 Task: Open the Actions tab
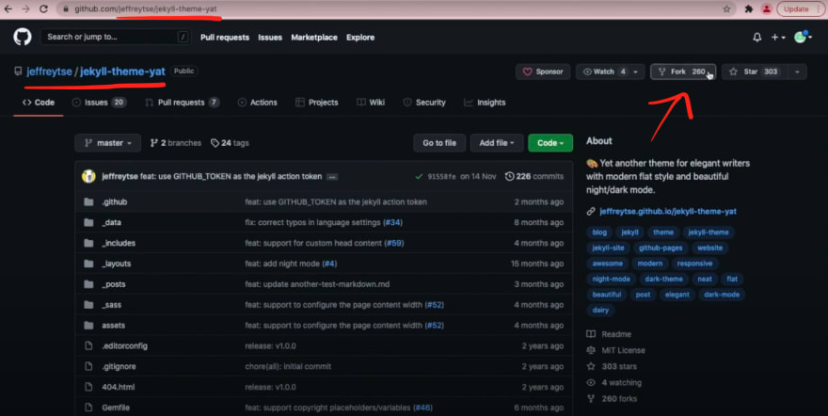coord(257,103)
